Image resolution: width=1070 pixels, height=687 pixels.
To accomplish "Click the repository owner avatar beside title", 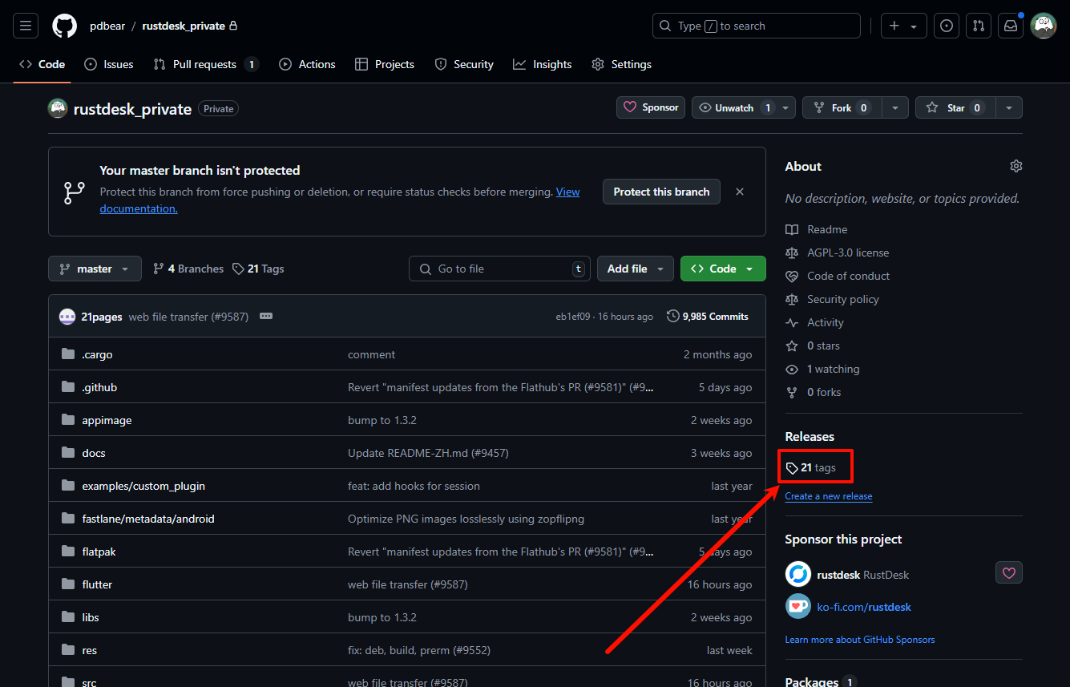I will point(58,108).
